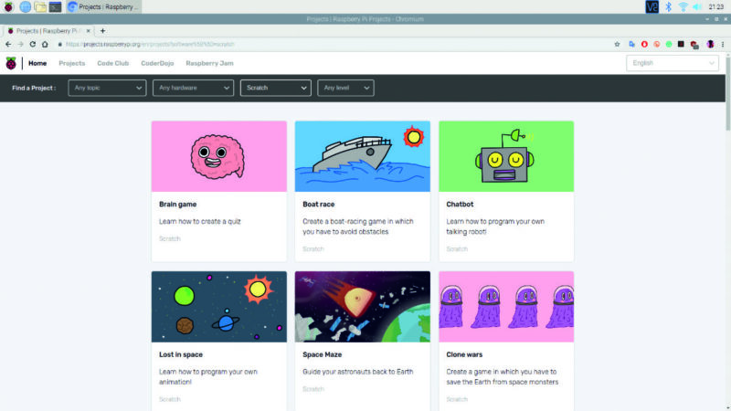Click the clock showing 21:23

(x=716, y=6)
